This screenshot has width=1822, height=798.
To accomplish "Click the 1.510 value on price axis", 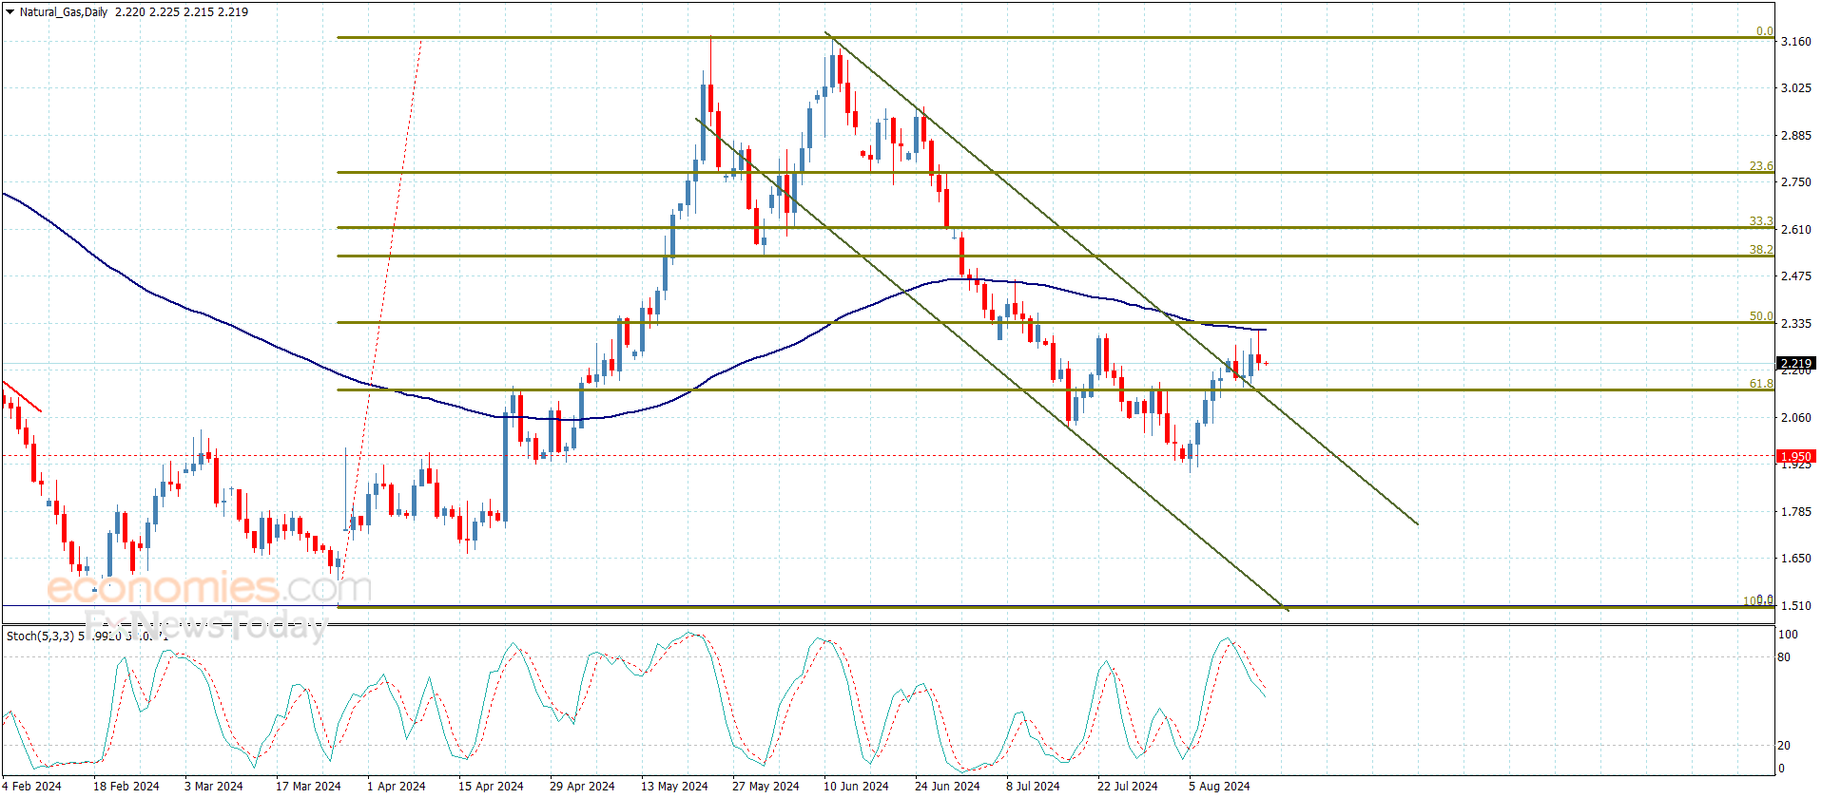I will coord(1795,606).
